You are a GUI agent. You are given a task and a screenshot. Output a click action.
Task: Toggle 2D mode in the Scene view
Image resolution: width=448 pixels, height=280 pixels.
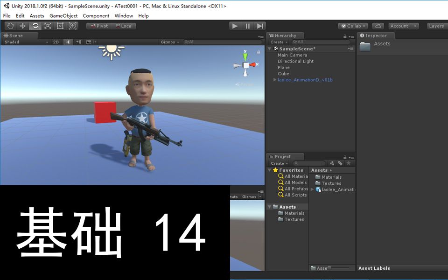[x=56, y=42]
